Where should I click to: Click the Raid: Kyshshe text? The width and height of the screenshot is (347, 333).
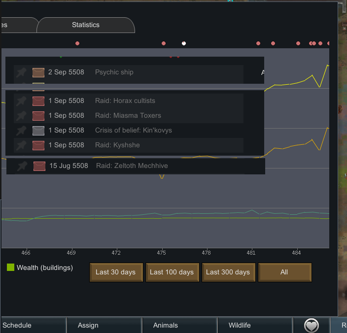pyautogui.click(x=117, y=145)
